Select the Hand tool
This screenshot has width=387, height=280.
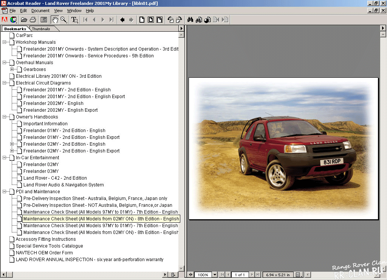click(x=55, y=20)
